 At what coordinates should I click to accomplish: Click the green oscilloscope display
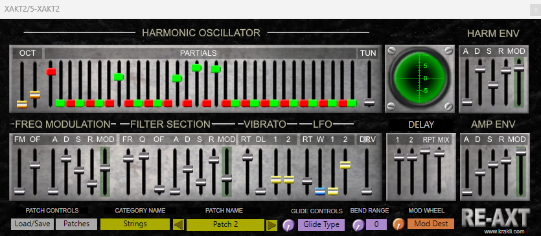click(418, 78)
